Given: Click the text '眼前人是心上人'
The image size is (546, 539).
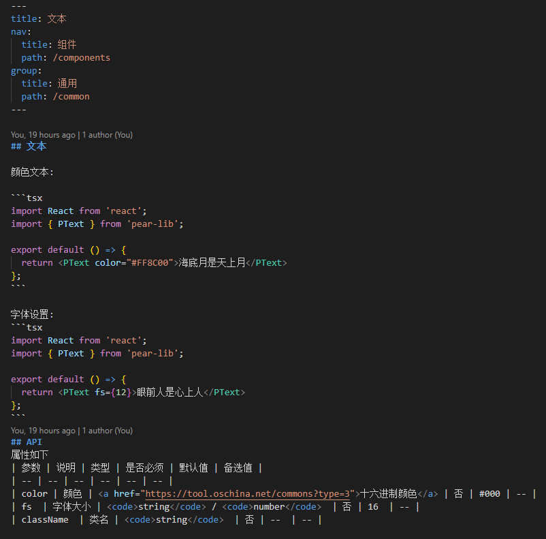Looking at the screenshot, I should pyautogui.click(x=170, y=392).
